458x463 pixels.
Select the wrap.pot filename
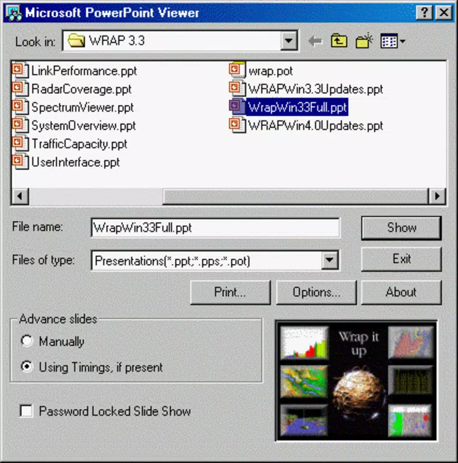[x=270, y=71]
